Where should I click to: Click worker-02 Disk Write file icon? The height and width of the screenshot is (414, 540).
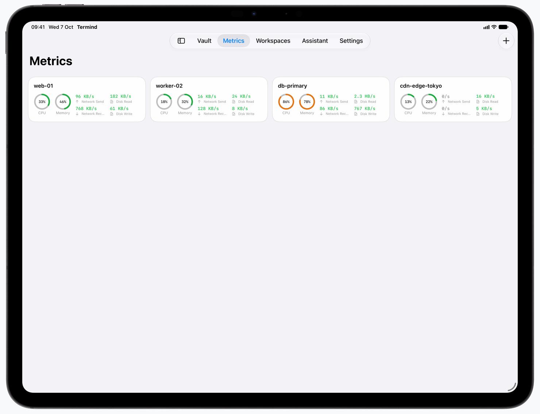(x=234, y=114)
